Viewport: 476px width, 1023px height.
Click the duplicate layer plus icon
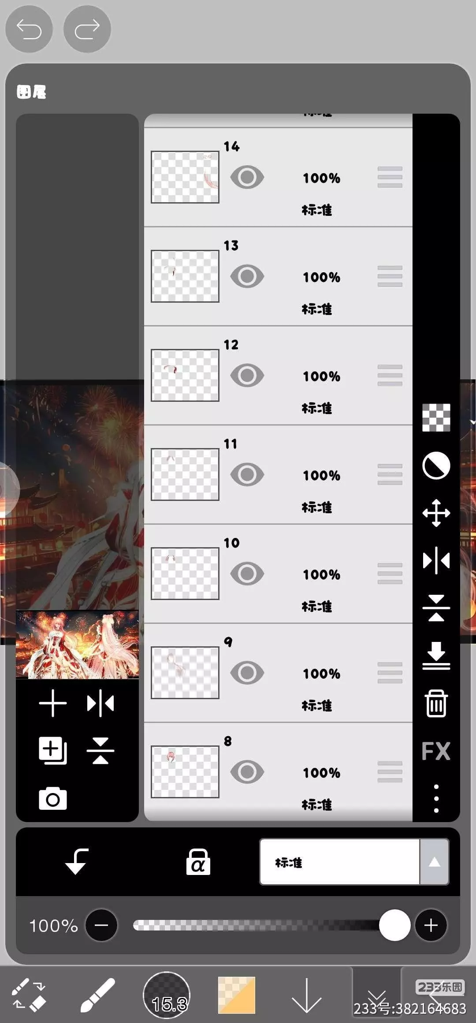53,750
